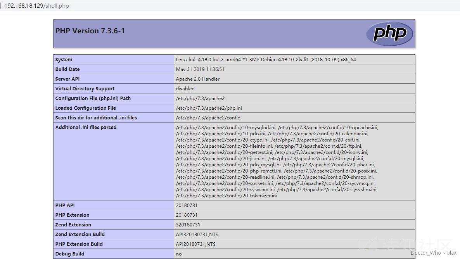The width and height of the screenshot is (460, 259).
Task: Click the '/etc/php/7.3/apache2/conf.d' value
Action: coord(208,117)
